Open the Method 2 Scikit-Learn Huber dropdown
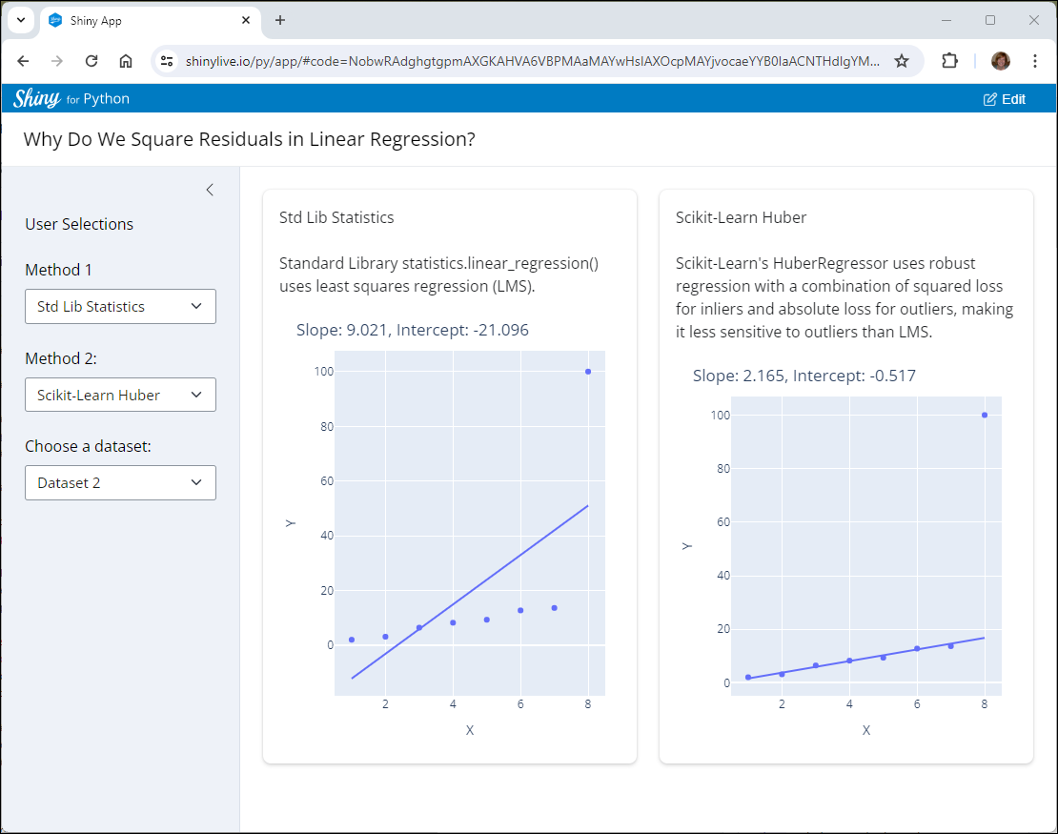The width and height of the screenshot is (1058, 834). tap(120, 395)
